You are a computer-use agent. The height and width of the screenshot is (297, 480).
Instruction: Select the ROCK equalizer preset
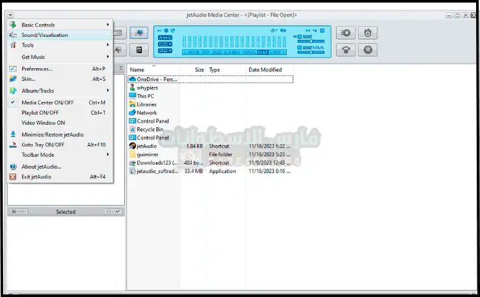click(x=194, y=52)
